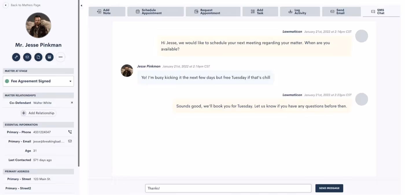405x195 pixels.
Task: Click the Send Message button
Action: [x=329, y=188]
